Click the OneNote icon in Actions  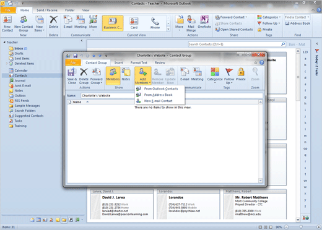pyautogui.click(x=204, y=22)
